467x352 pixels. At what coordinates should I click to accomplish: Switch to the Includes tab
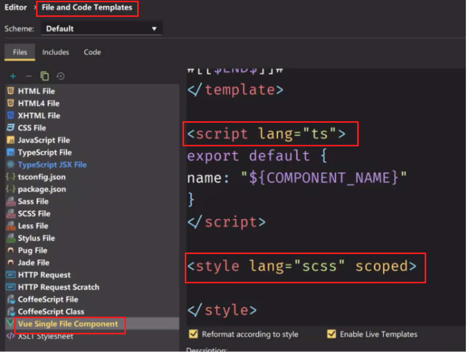(x=55, y=52)
